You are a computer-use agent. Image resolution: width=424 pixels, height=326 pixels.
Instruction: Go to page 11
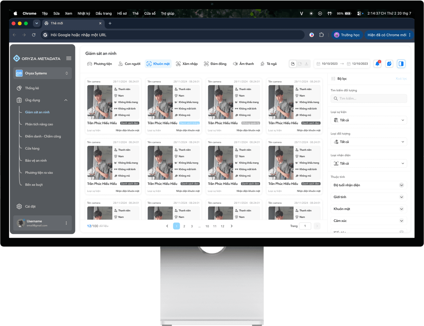tap(215, 226)
